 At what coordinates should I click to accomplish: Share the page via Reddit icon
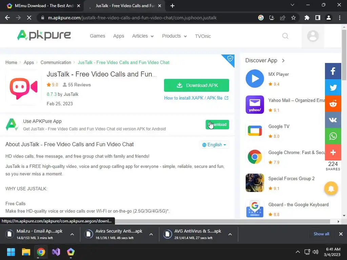point(333,104)
